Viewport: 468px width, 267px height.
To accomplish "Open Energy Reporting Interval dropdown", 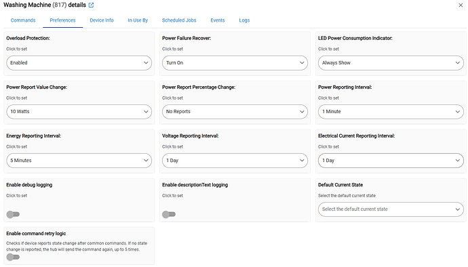I will pos(79,161).
